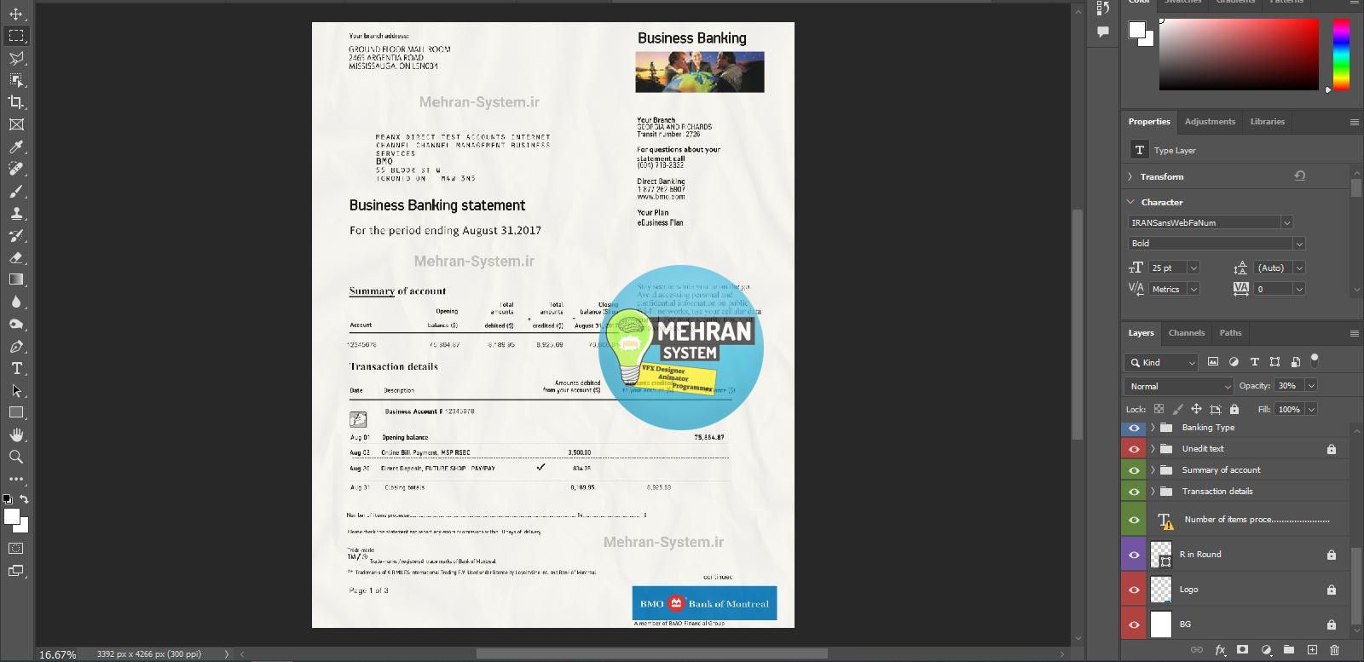Hide the Logo layer
The image size is (1364, 662).
(1134, 590)
